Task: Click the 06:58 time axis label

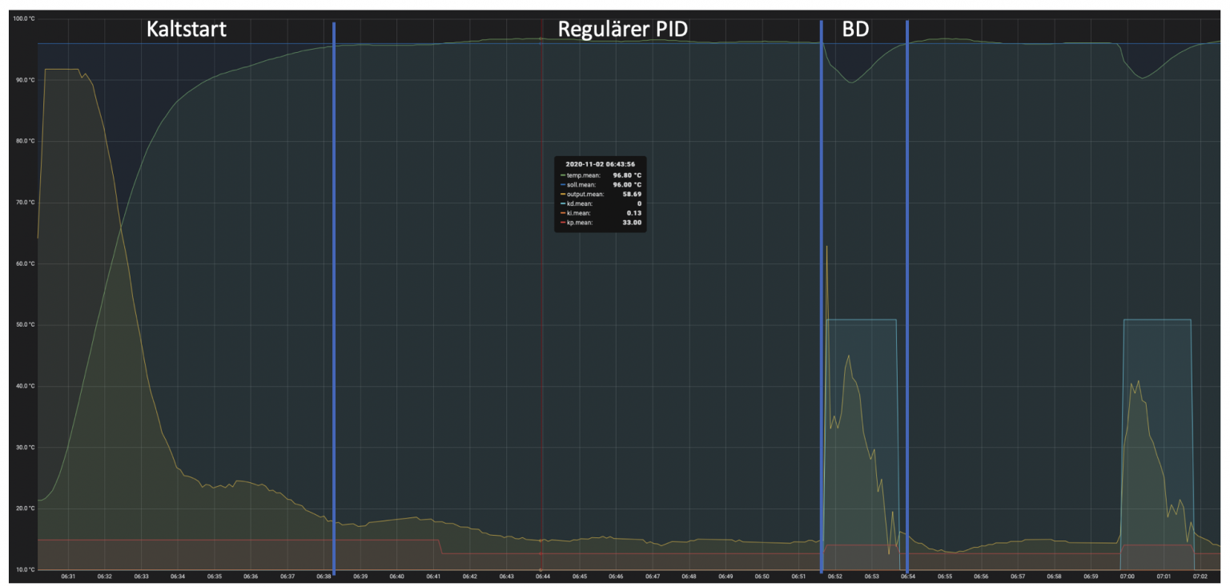Action: tap(1054, 577)
